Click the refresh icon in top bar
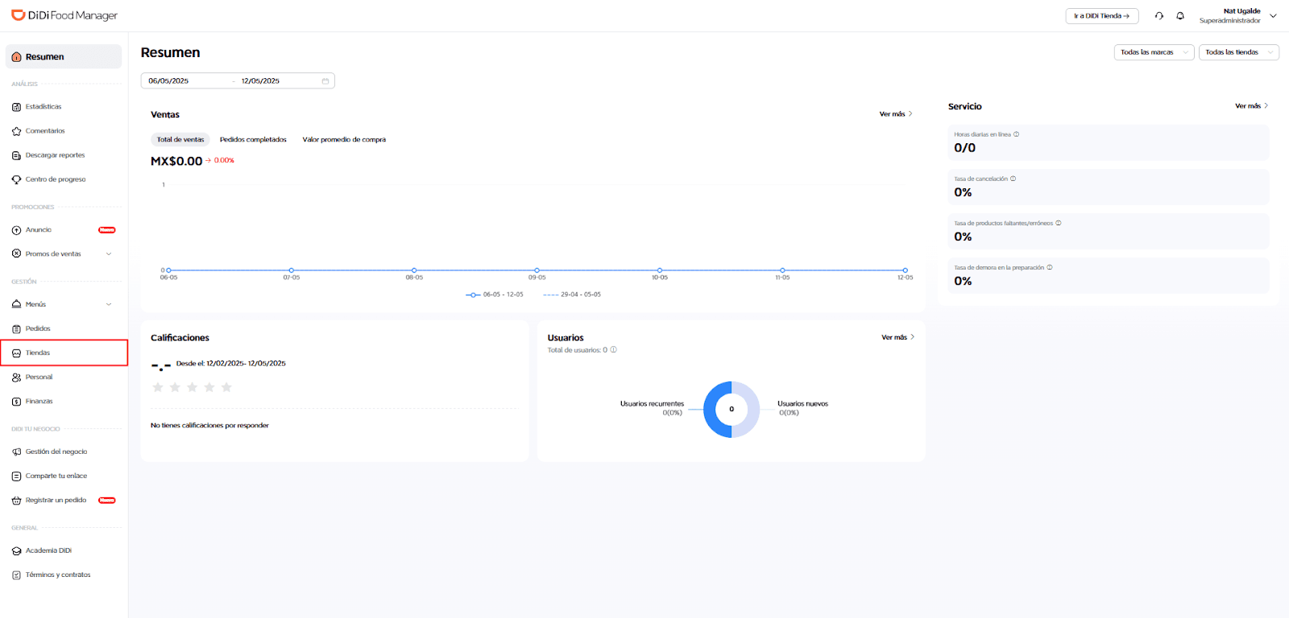Viewport: 1289px width, 618px height. (x=1158, y=16)
